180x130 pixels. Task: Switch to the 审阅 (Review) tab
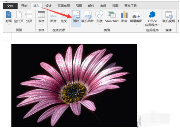pos(103,6)
